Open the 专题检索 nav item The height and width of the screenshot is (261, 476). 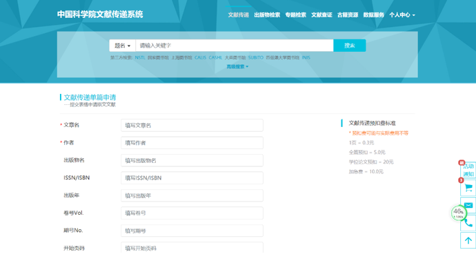point(295,14)
